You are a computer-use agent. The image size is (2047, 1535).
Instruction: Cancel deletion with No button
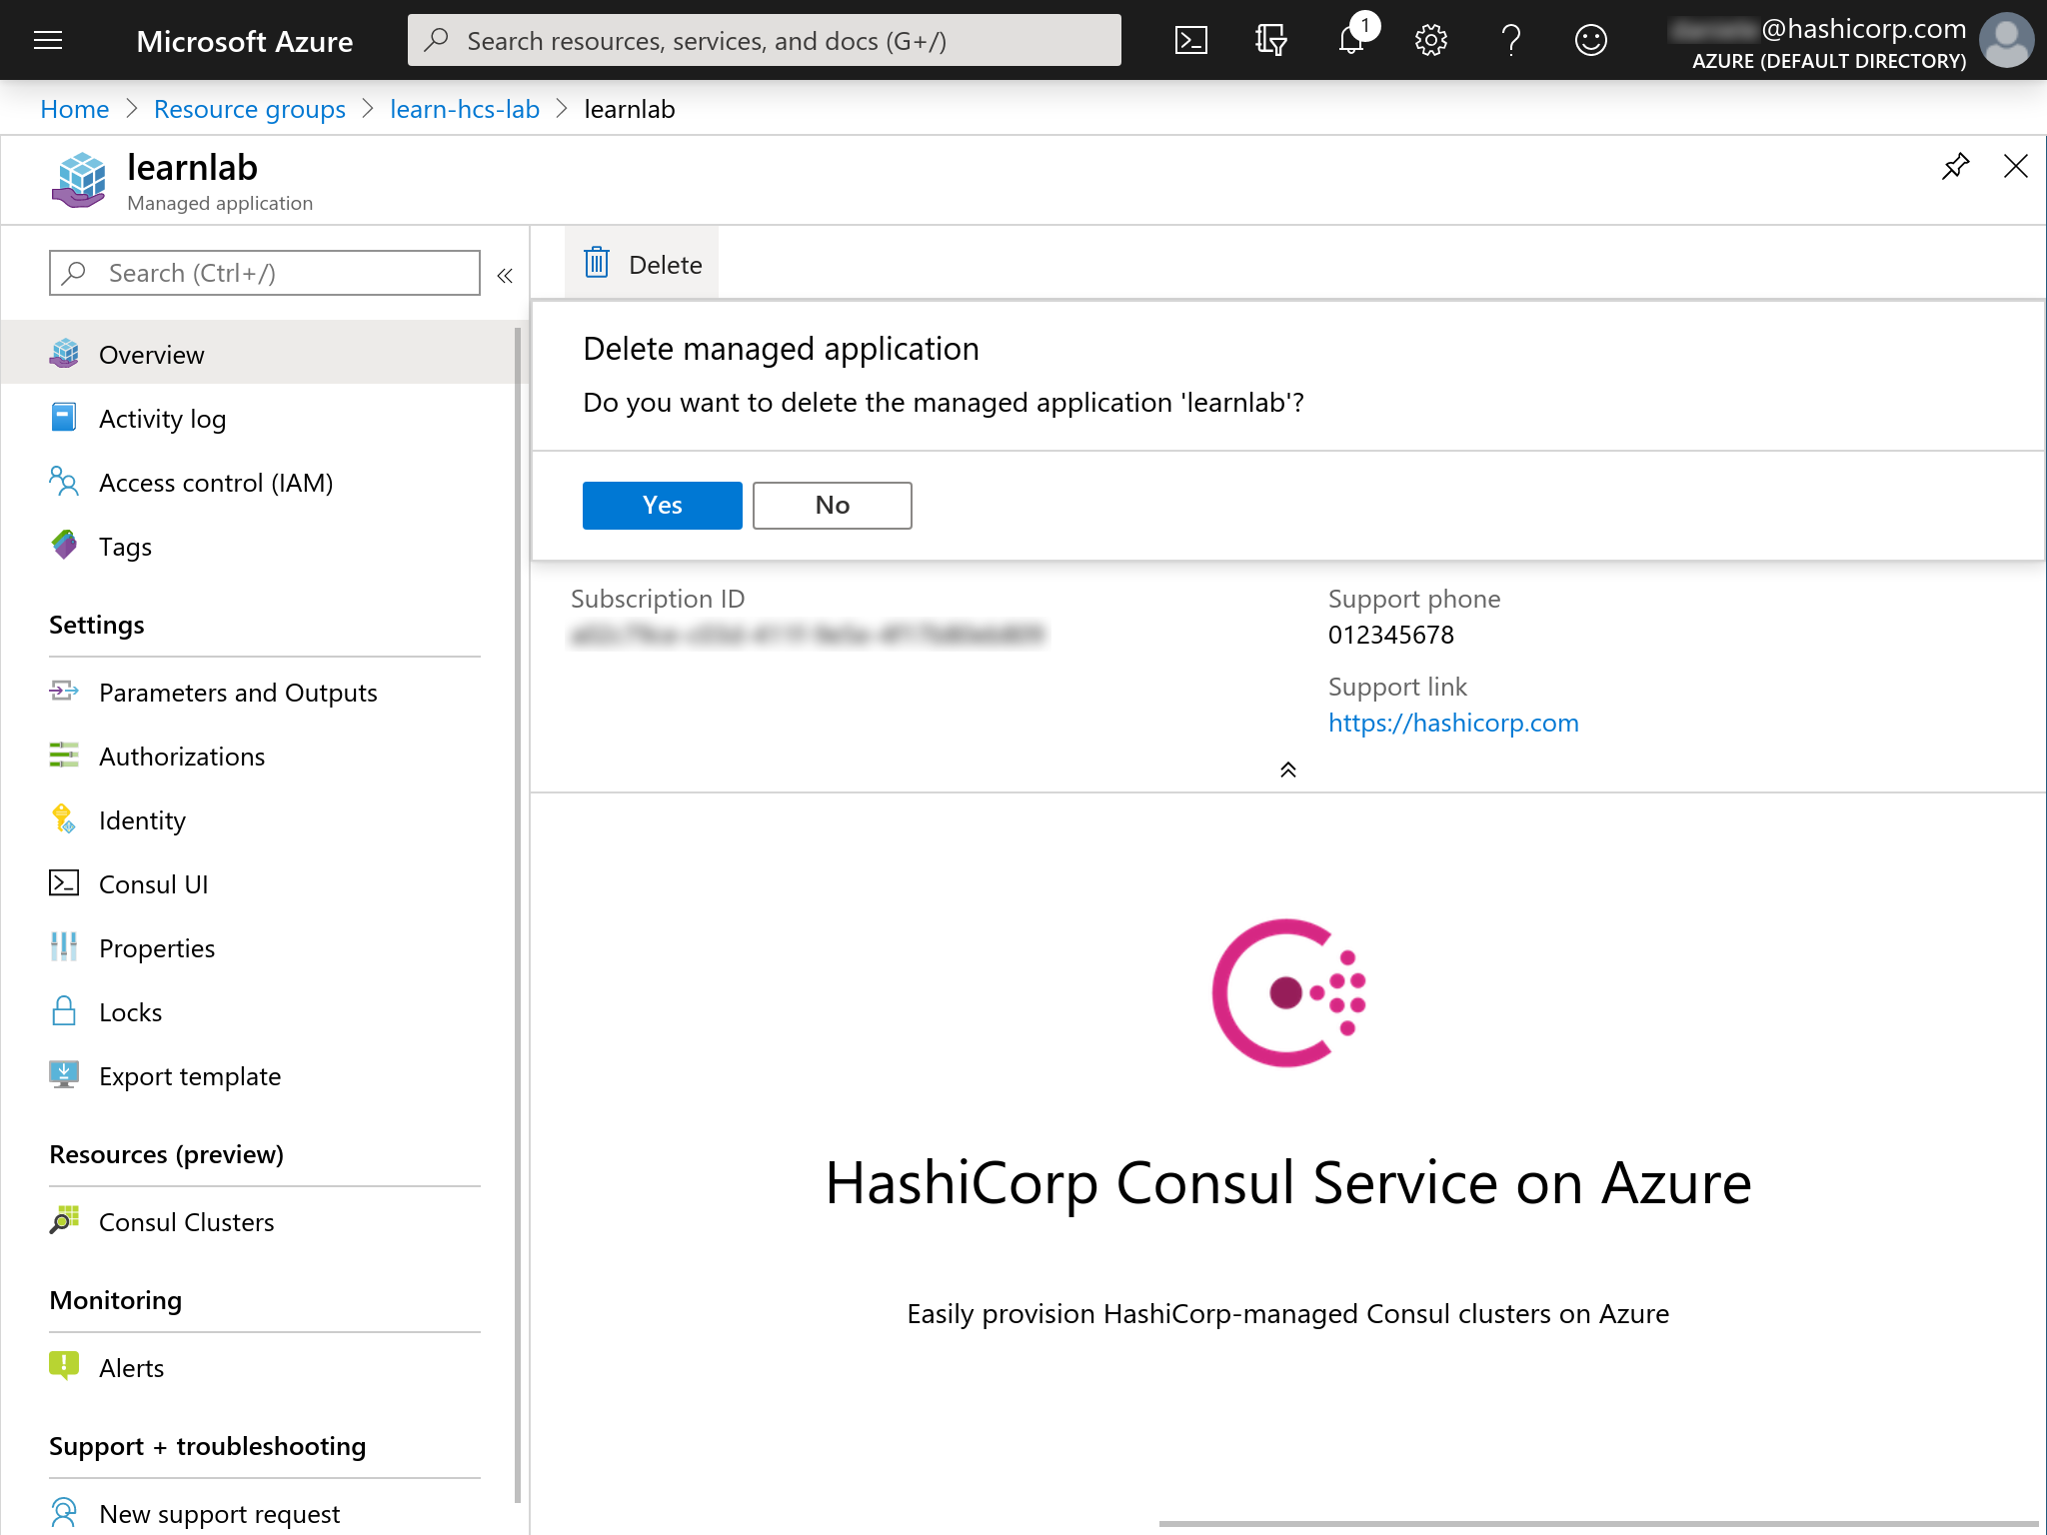pyautogui.click(x=832, y=506)
